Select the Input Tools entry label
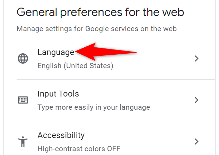Screen dimensions: 219x155 coord(58,94)
